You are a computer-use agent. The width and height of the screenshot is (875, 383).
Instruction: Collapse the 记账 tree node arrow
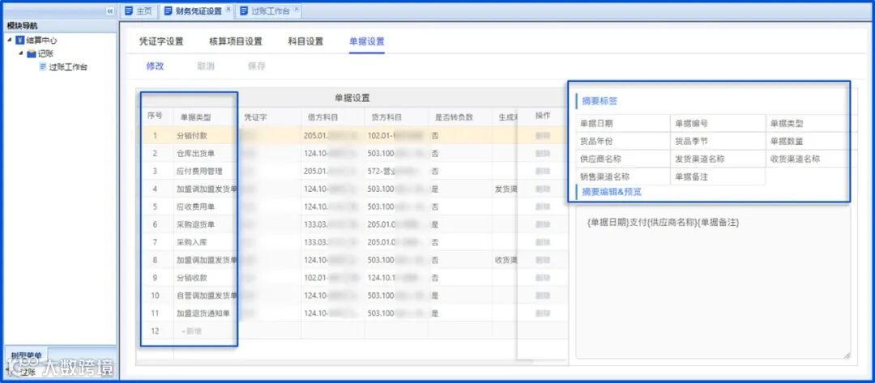21,53
